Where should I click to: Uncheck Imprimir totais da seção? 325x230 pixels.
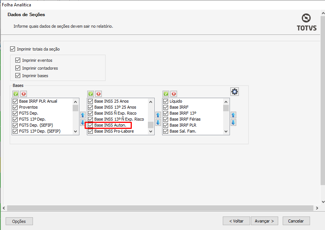(13, 49)
